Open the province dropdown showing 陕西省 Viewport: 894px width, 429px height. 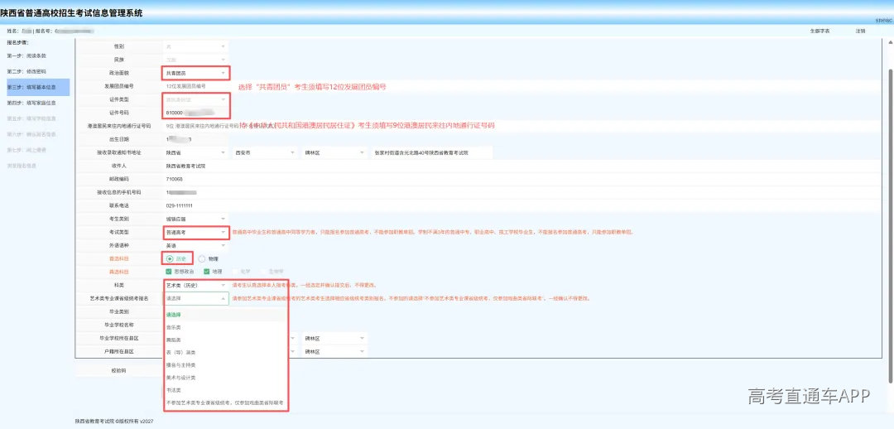click(x=195, y=153)
